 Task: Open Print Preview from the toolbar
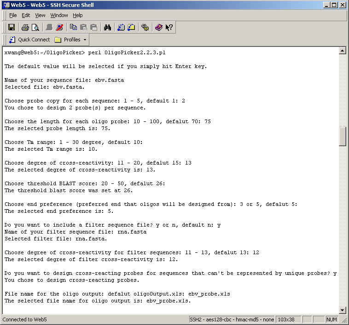(x=35, y=27)
